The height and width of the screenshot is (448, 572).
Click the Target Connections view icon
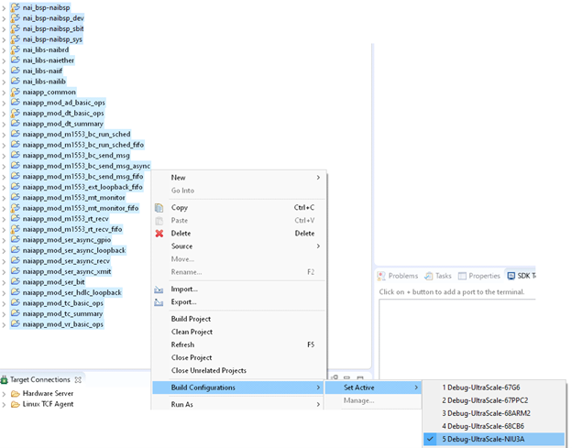(x=5, y=379)
